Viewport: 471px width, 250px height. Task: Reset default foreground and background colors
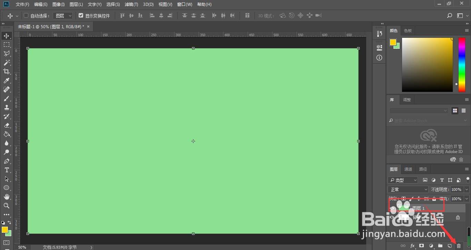coord(3,222)
